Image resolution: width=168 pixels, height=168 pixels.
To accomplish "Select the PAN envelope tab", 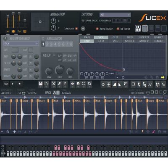I will (x=87, y=37).
